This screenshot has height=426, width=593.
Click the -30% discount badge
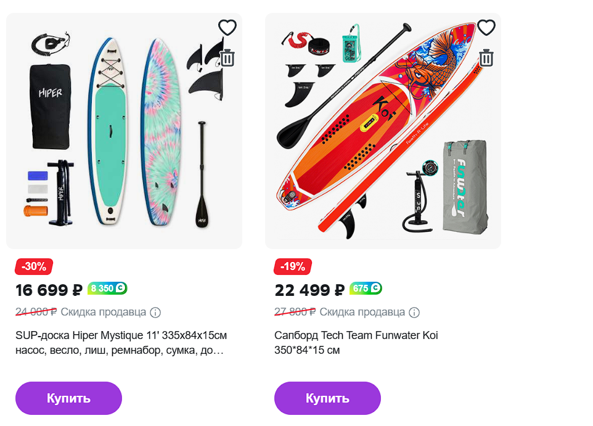click(34, 266)
